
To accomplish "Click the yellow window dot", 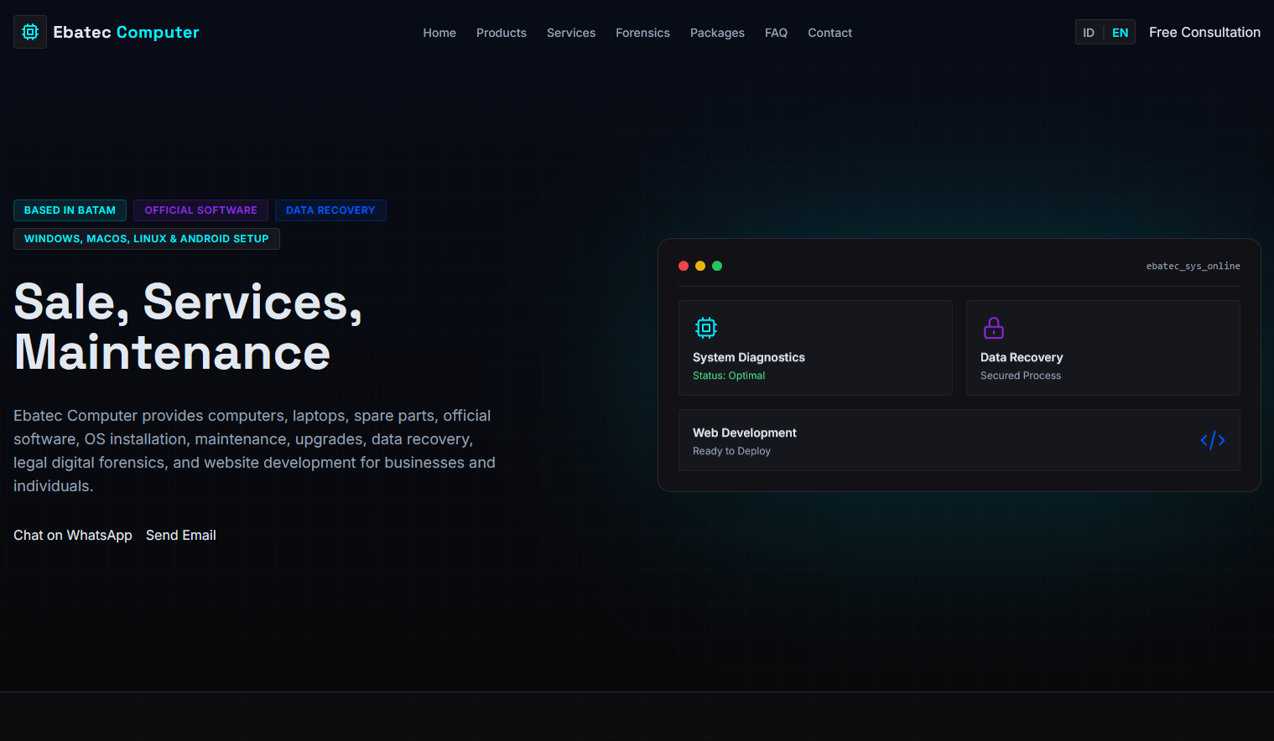I will coord(700,266).
